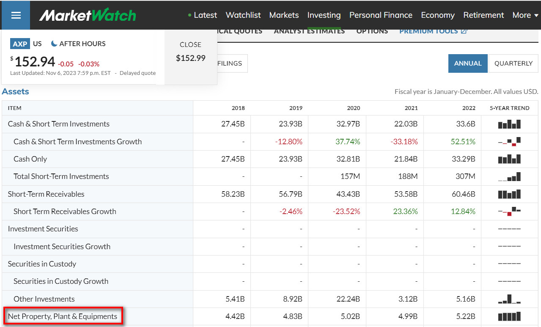This screenshot has height=327, width=541.
Task: Open the Premium Tools link
Action: point(428,31)
